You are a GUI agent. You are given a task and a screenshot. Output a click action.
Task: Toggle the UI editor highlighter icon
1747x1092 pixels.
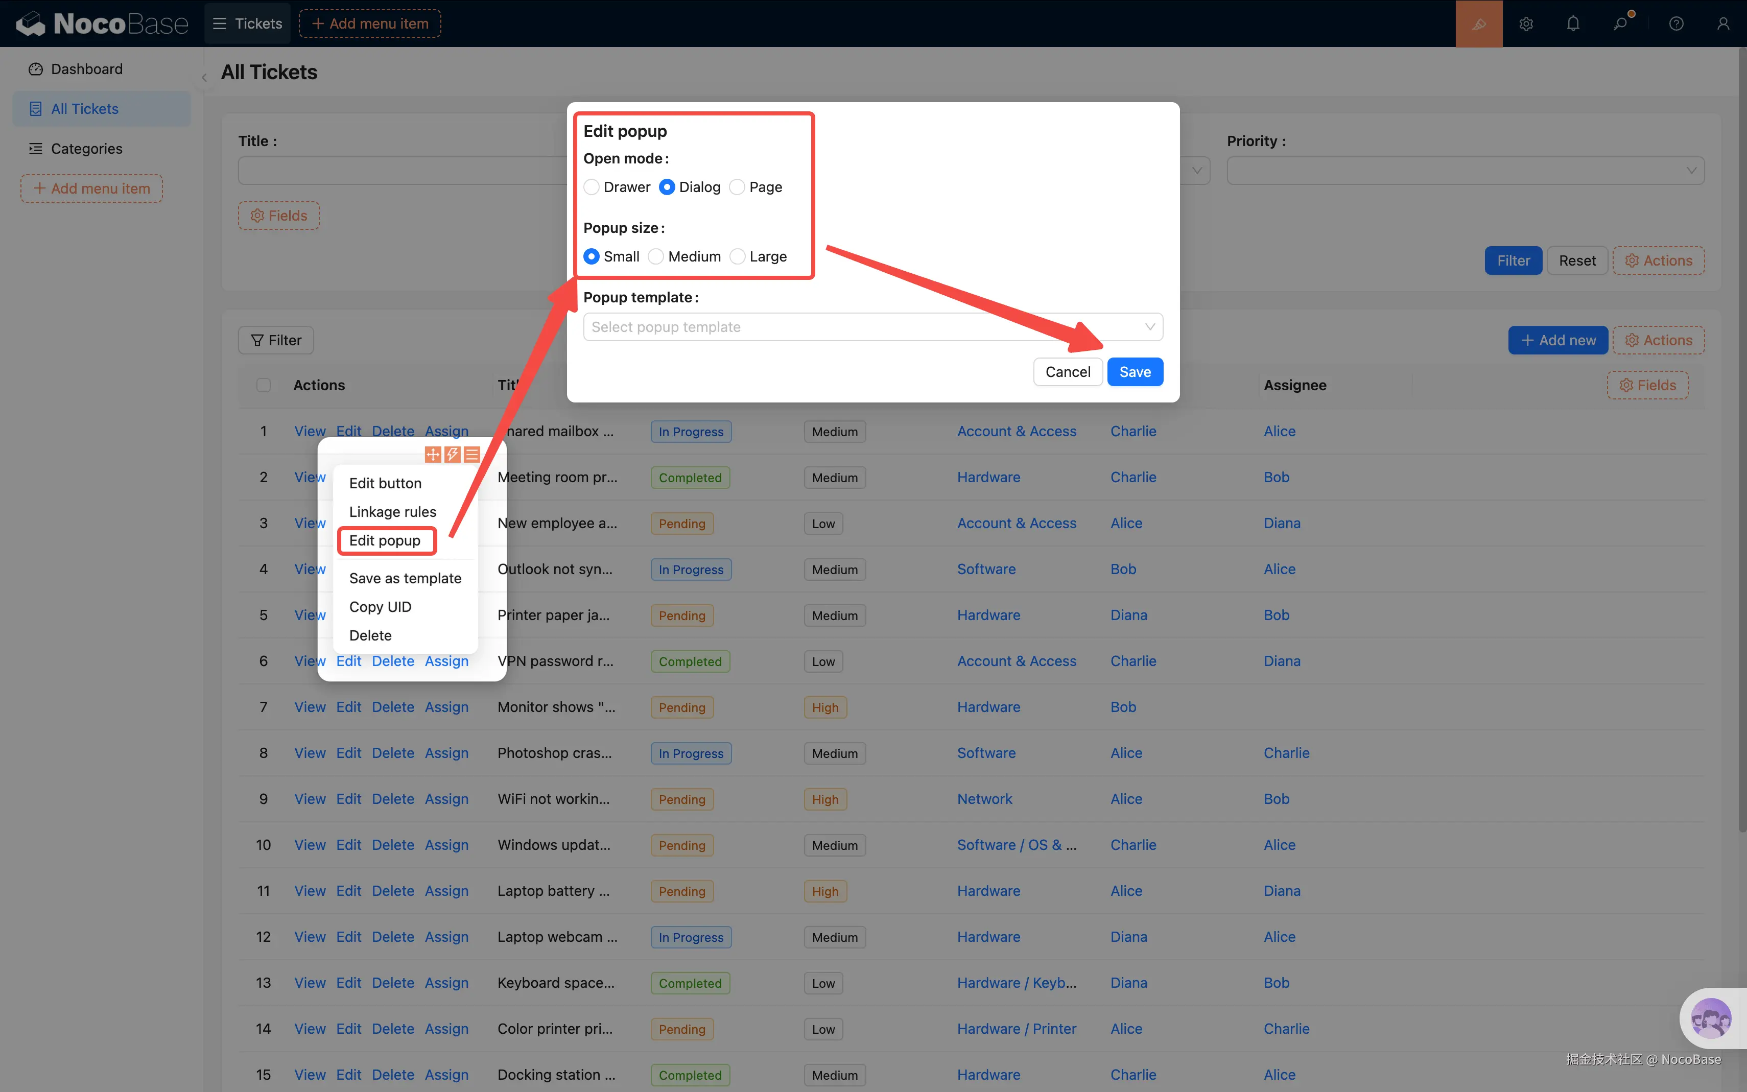click(1478, 24)
